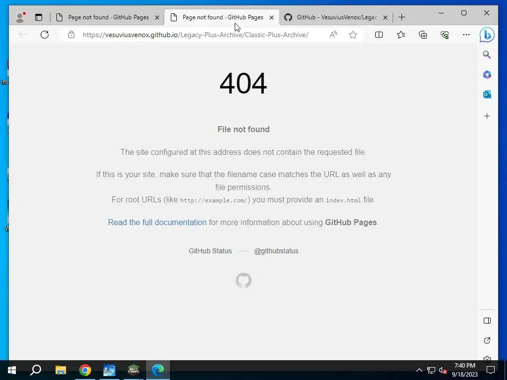Image resolution: width=507 pixels, height=380 pixels.
Task: Open the @githubstatus link
Action: pos(276,251)
